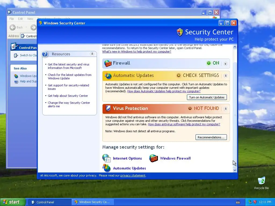This screenshot has height=206, width=275.
Task: Click the keyboard icon on the taskbar
Action: 238,202
